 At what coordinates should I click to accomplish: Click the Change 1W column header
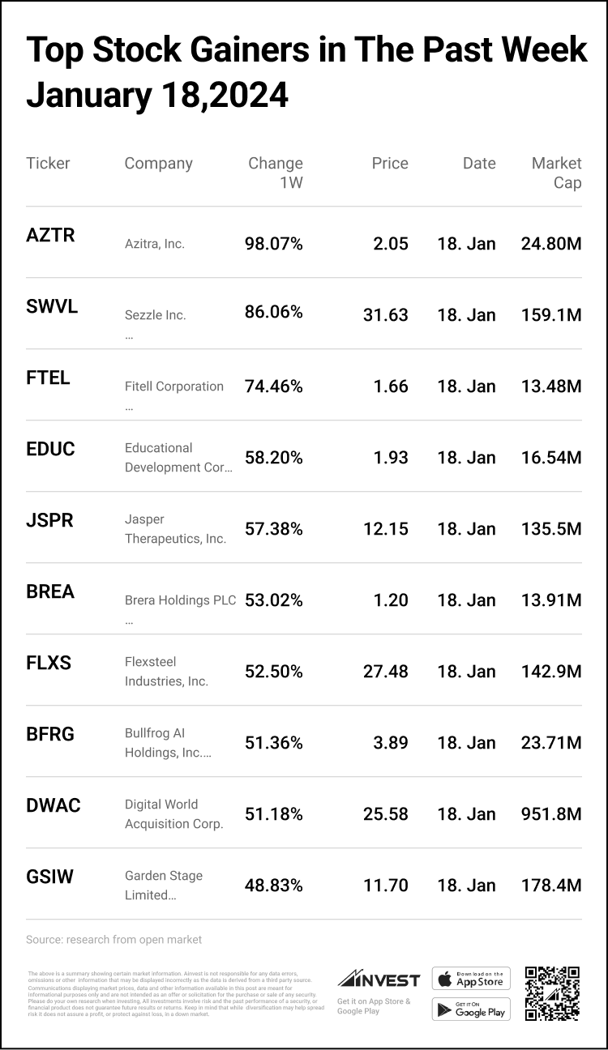[276, 173]
